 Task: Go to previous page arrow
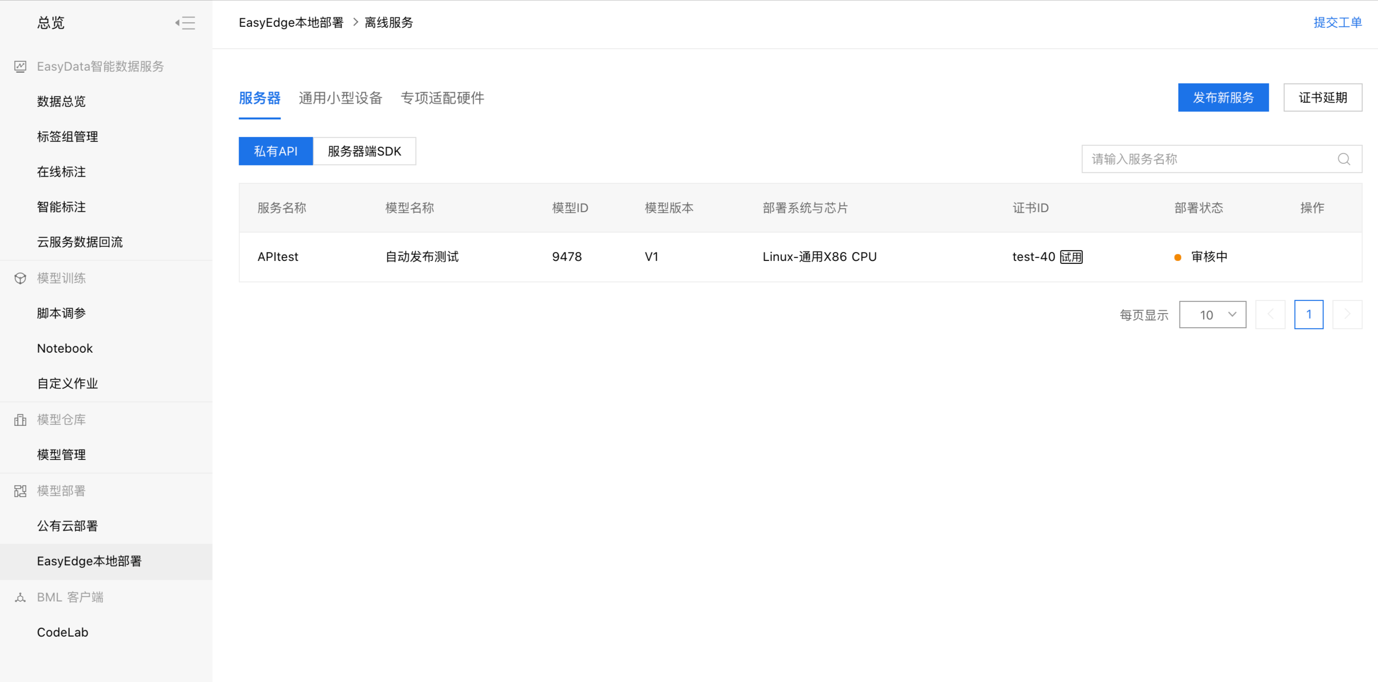coord(1270,315)
